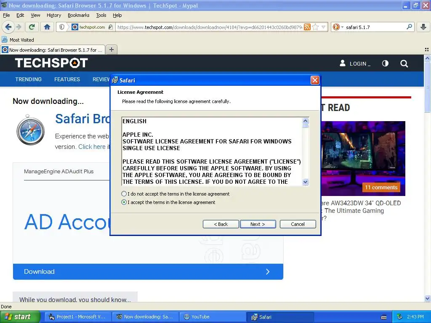Open the History menu
The image size is (431, 323).
pos(54,15)
